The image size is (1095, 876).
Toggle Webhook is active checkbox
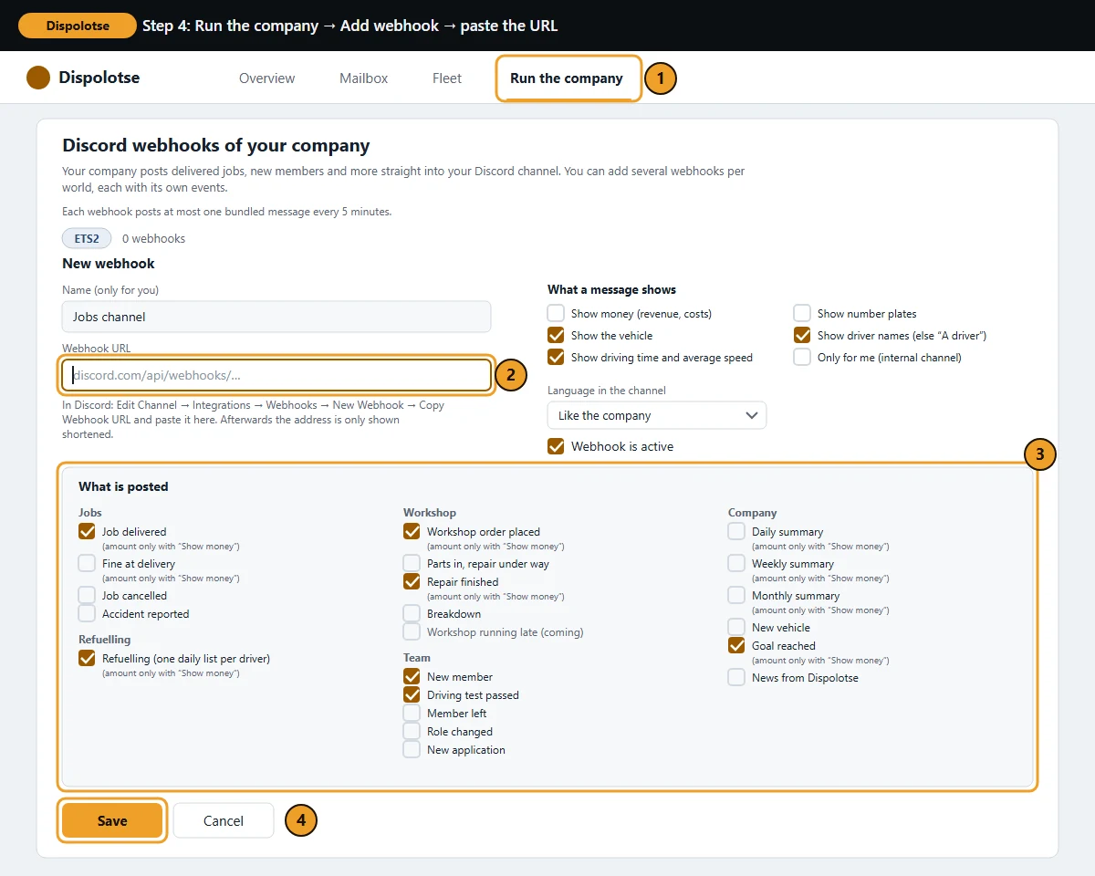(x=556, y=446)
